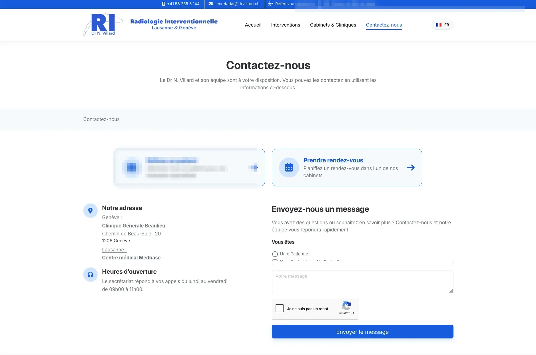
Task: Click the Vous êtes form label
Action: (x=283, y=242)
